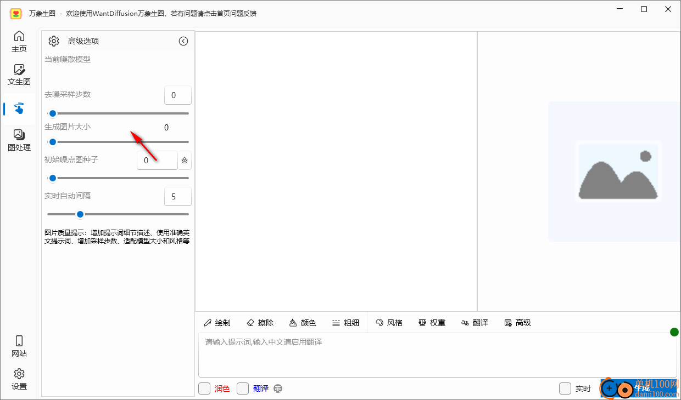The image size is (681, 400).
Task: Click the random seed icon button
Action: [185, 161]
